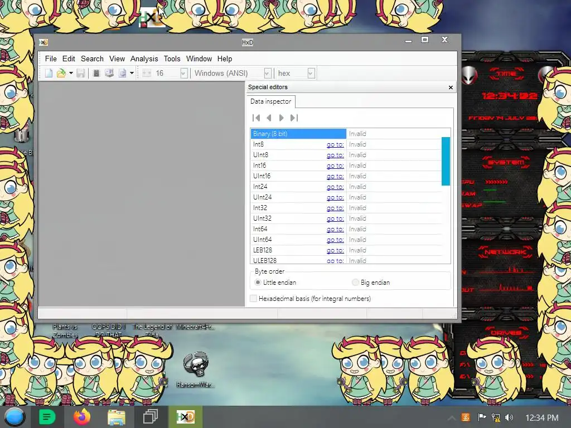The height and width of the screenshot is (428, 571).
Task: Go to next byte in Data inspector
Action: [x=281, y=118]
